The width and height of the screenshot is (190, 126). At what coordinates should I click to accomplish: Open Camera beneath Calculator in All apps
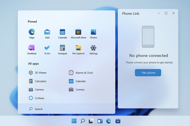[x=36, y=90]
